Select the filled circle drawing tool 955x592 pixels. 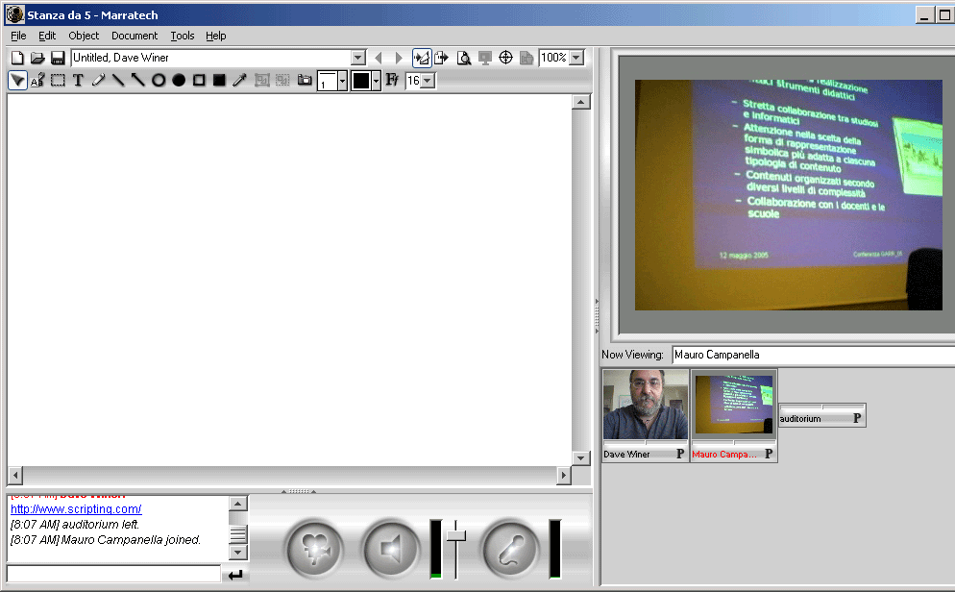click(179, 81)
